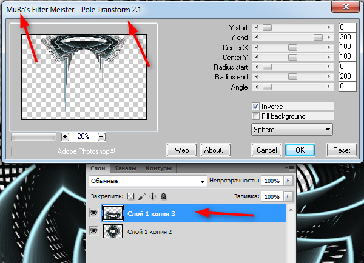This screenshot has height=263, width=364.
Task: Click the Center Y value field
Action: 347,56
